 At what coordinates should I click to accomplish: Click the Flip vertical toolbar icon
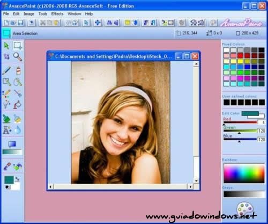(x=116, y=23)
